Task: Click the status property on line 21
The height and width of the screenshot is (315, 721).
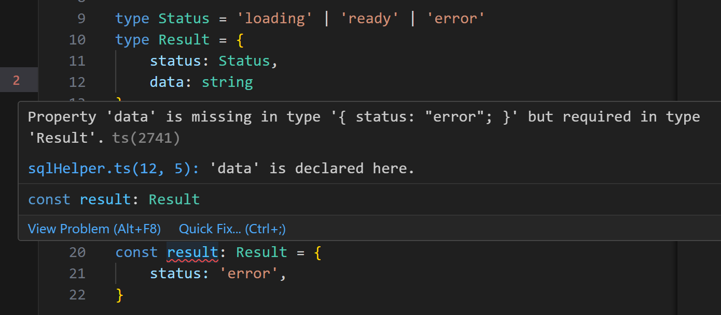Action: point(175,274)
